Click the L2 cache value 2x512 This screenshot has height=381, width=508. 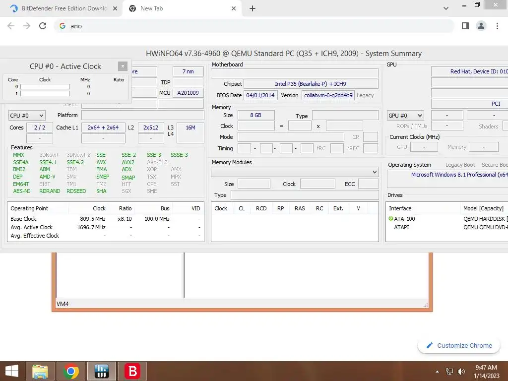point(151,127)
